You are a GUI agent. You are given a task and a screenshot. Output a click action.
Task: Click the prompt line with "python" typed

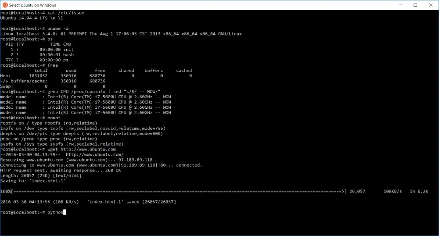pos(33,212)
